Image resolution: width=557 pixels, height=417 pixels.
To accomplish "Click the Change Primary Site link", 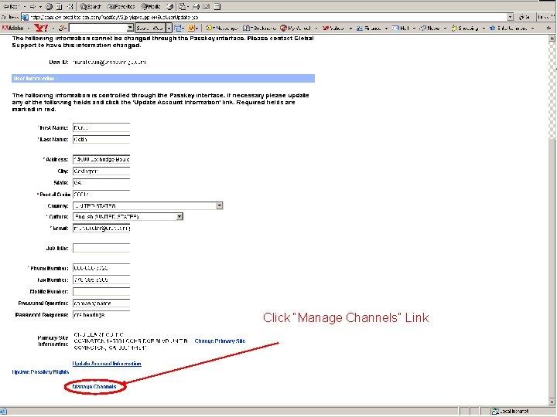I will pos(220,341).
